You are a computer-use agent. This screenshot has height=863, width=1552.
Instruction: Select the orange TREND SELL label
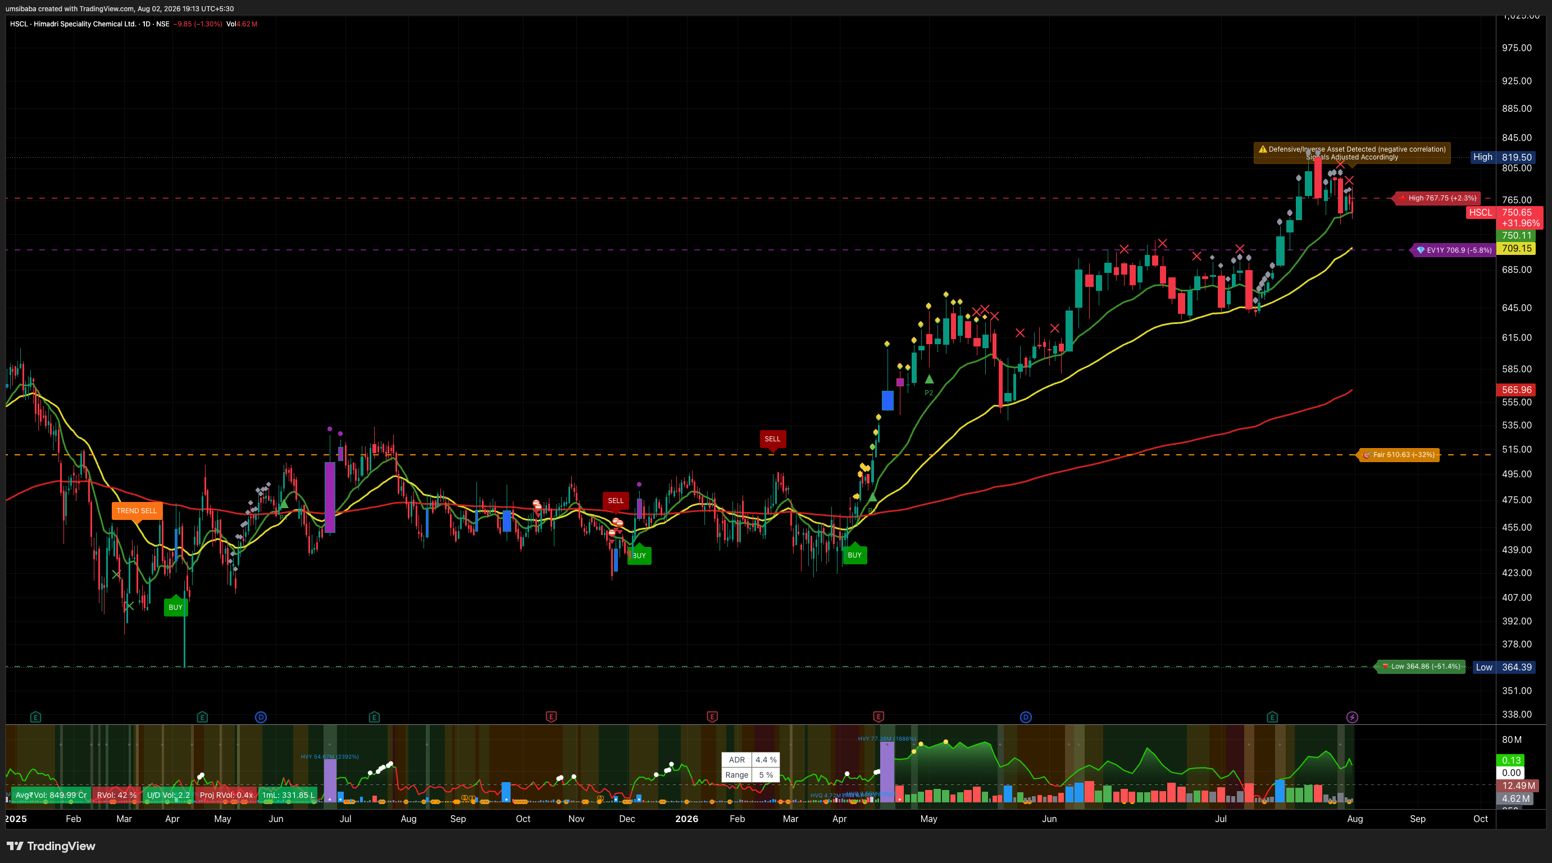point(136,511)
